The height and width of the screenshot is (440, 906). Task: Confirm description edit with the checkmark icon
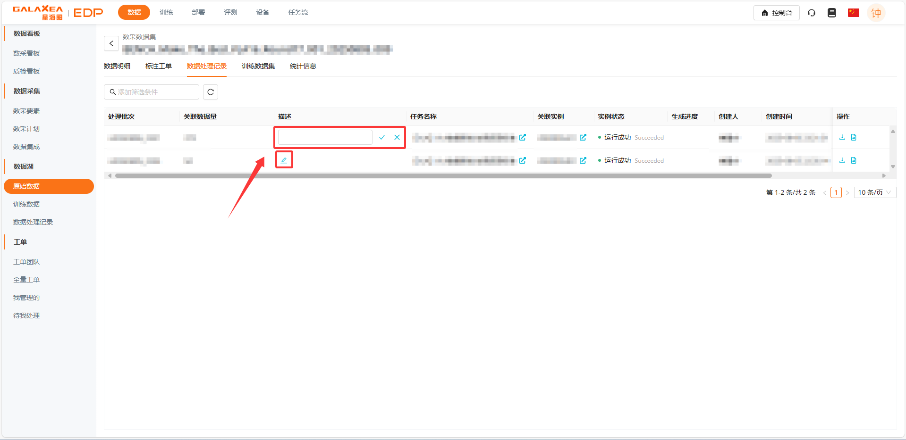pyautogui.click(x=382, y=137)
